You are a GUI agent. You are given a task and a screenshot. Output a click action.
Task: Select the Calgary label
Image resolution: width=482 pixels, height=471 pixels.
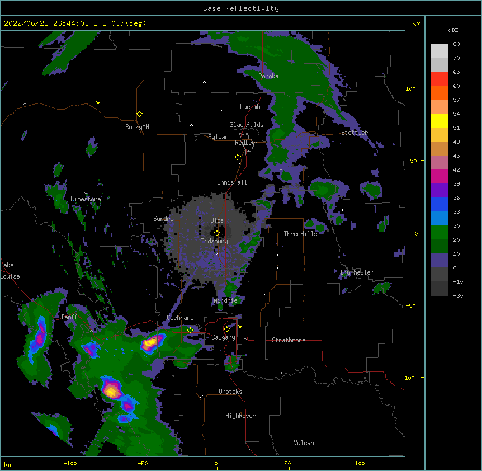click(x=223, y=337)
